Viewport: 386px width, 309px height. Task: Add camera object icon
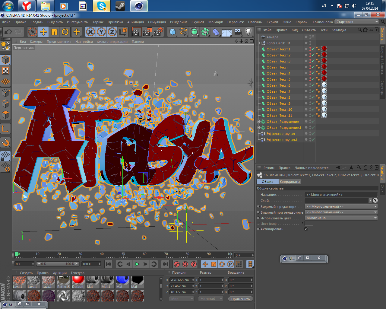coord(238,31)
